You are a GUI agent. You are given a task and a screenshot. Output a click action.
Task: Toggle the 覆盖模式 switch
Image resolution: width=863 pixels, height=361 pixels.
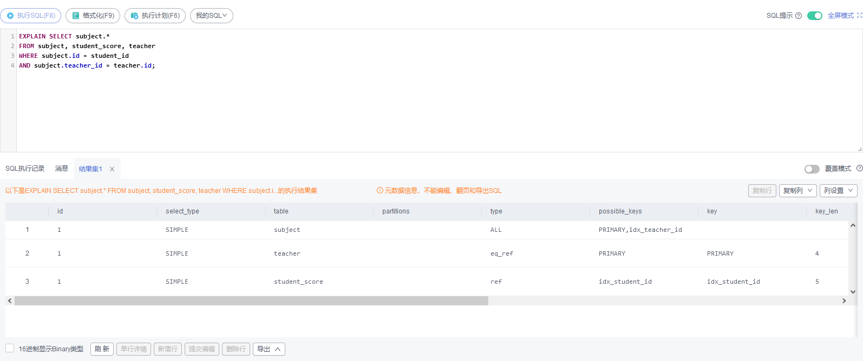coord(812,169)
